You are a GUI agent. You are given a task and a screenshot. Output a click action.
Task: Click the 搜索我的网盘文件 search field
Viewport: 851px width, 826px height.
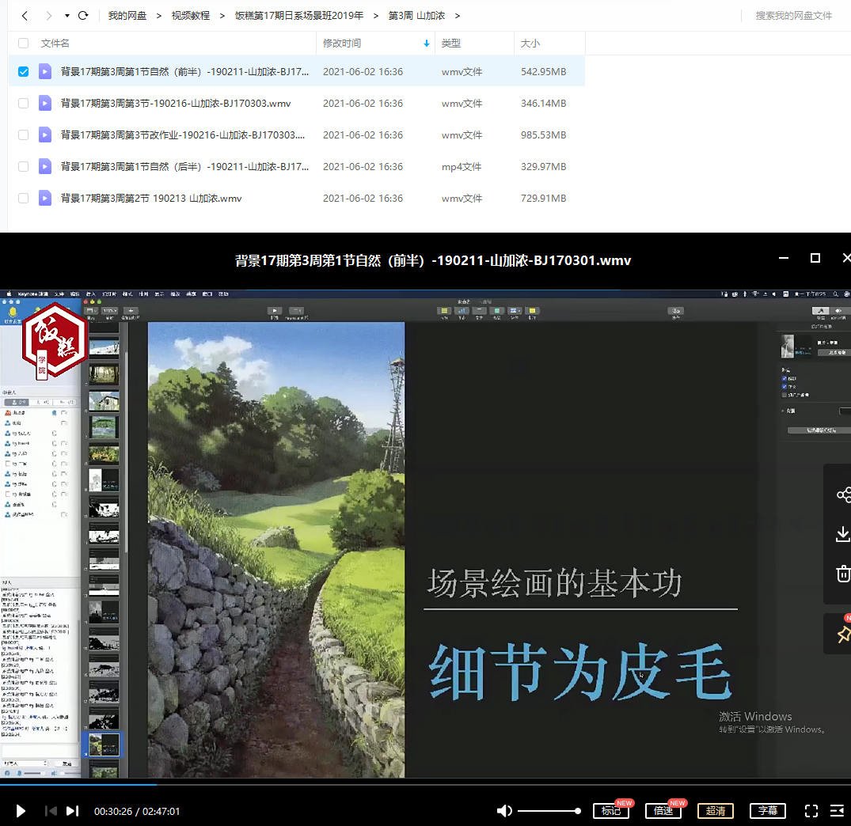pos(791,15)
